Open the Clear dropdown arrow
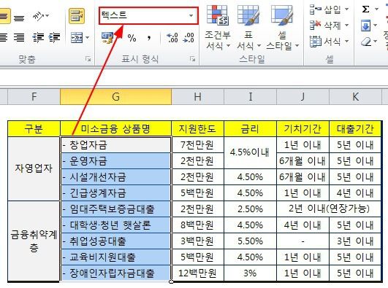 tap(376, 42)
